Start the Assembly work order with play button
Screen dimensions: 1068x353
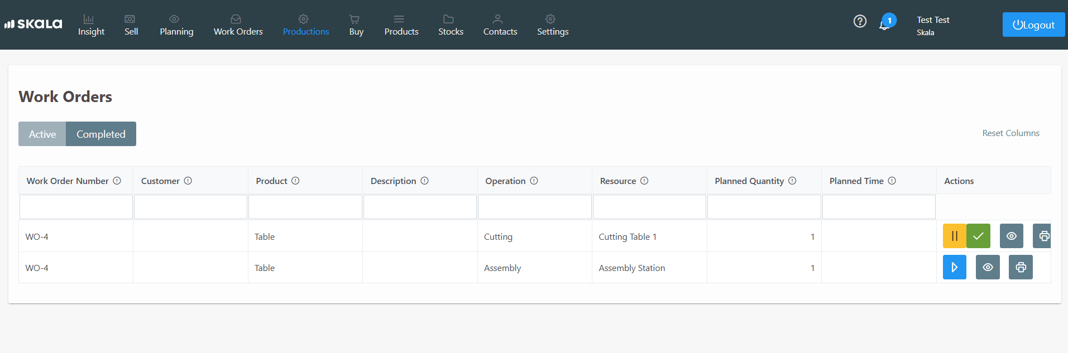[x=954, y=267]
